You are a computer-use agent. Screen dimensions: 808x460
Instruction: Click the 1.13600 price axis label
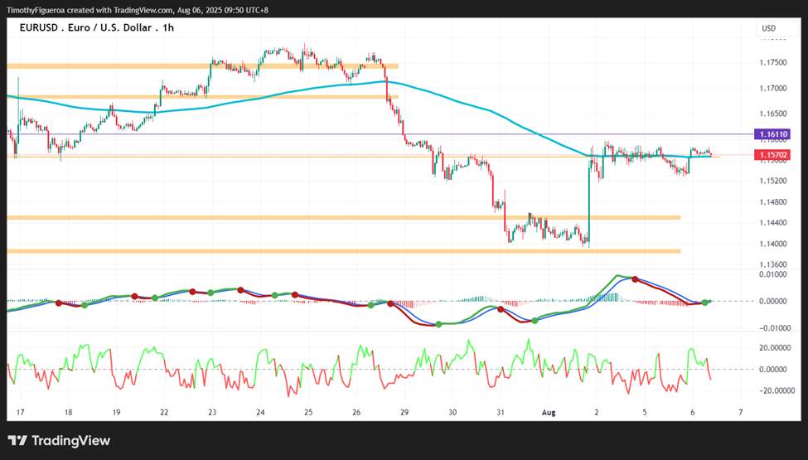click(773, 264)
